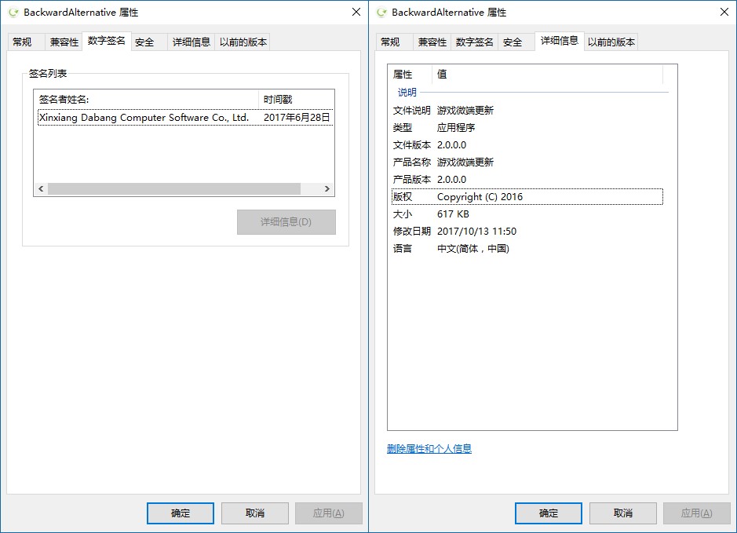Click the left arrow of the signature list scrollbar

tap(41, 188)
